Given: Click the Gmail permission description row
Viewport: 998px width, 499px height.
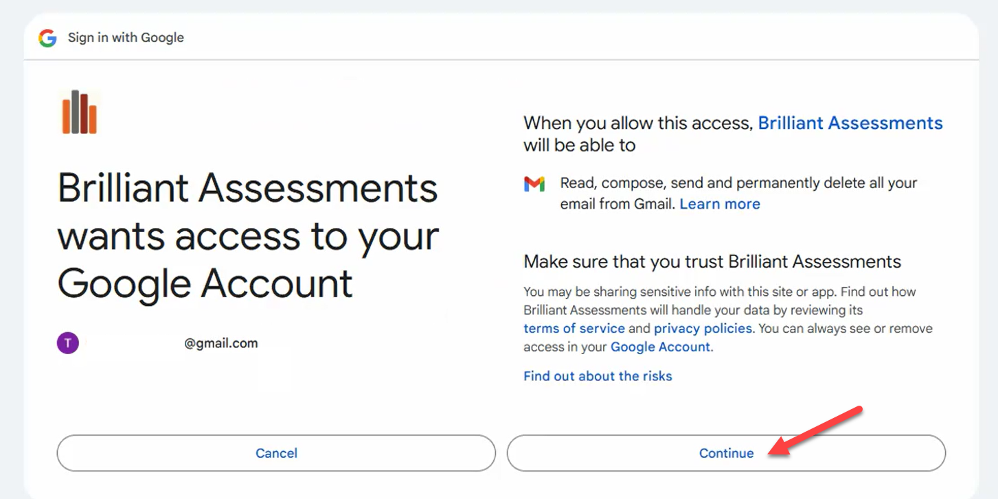Looking at the screenshot, I should click(720, 193).
